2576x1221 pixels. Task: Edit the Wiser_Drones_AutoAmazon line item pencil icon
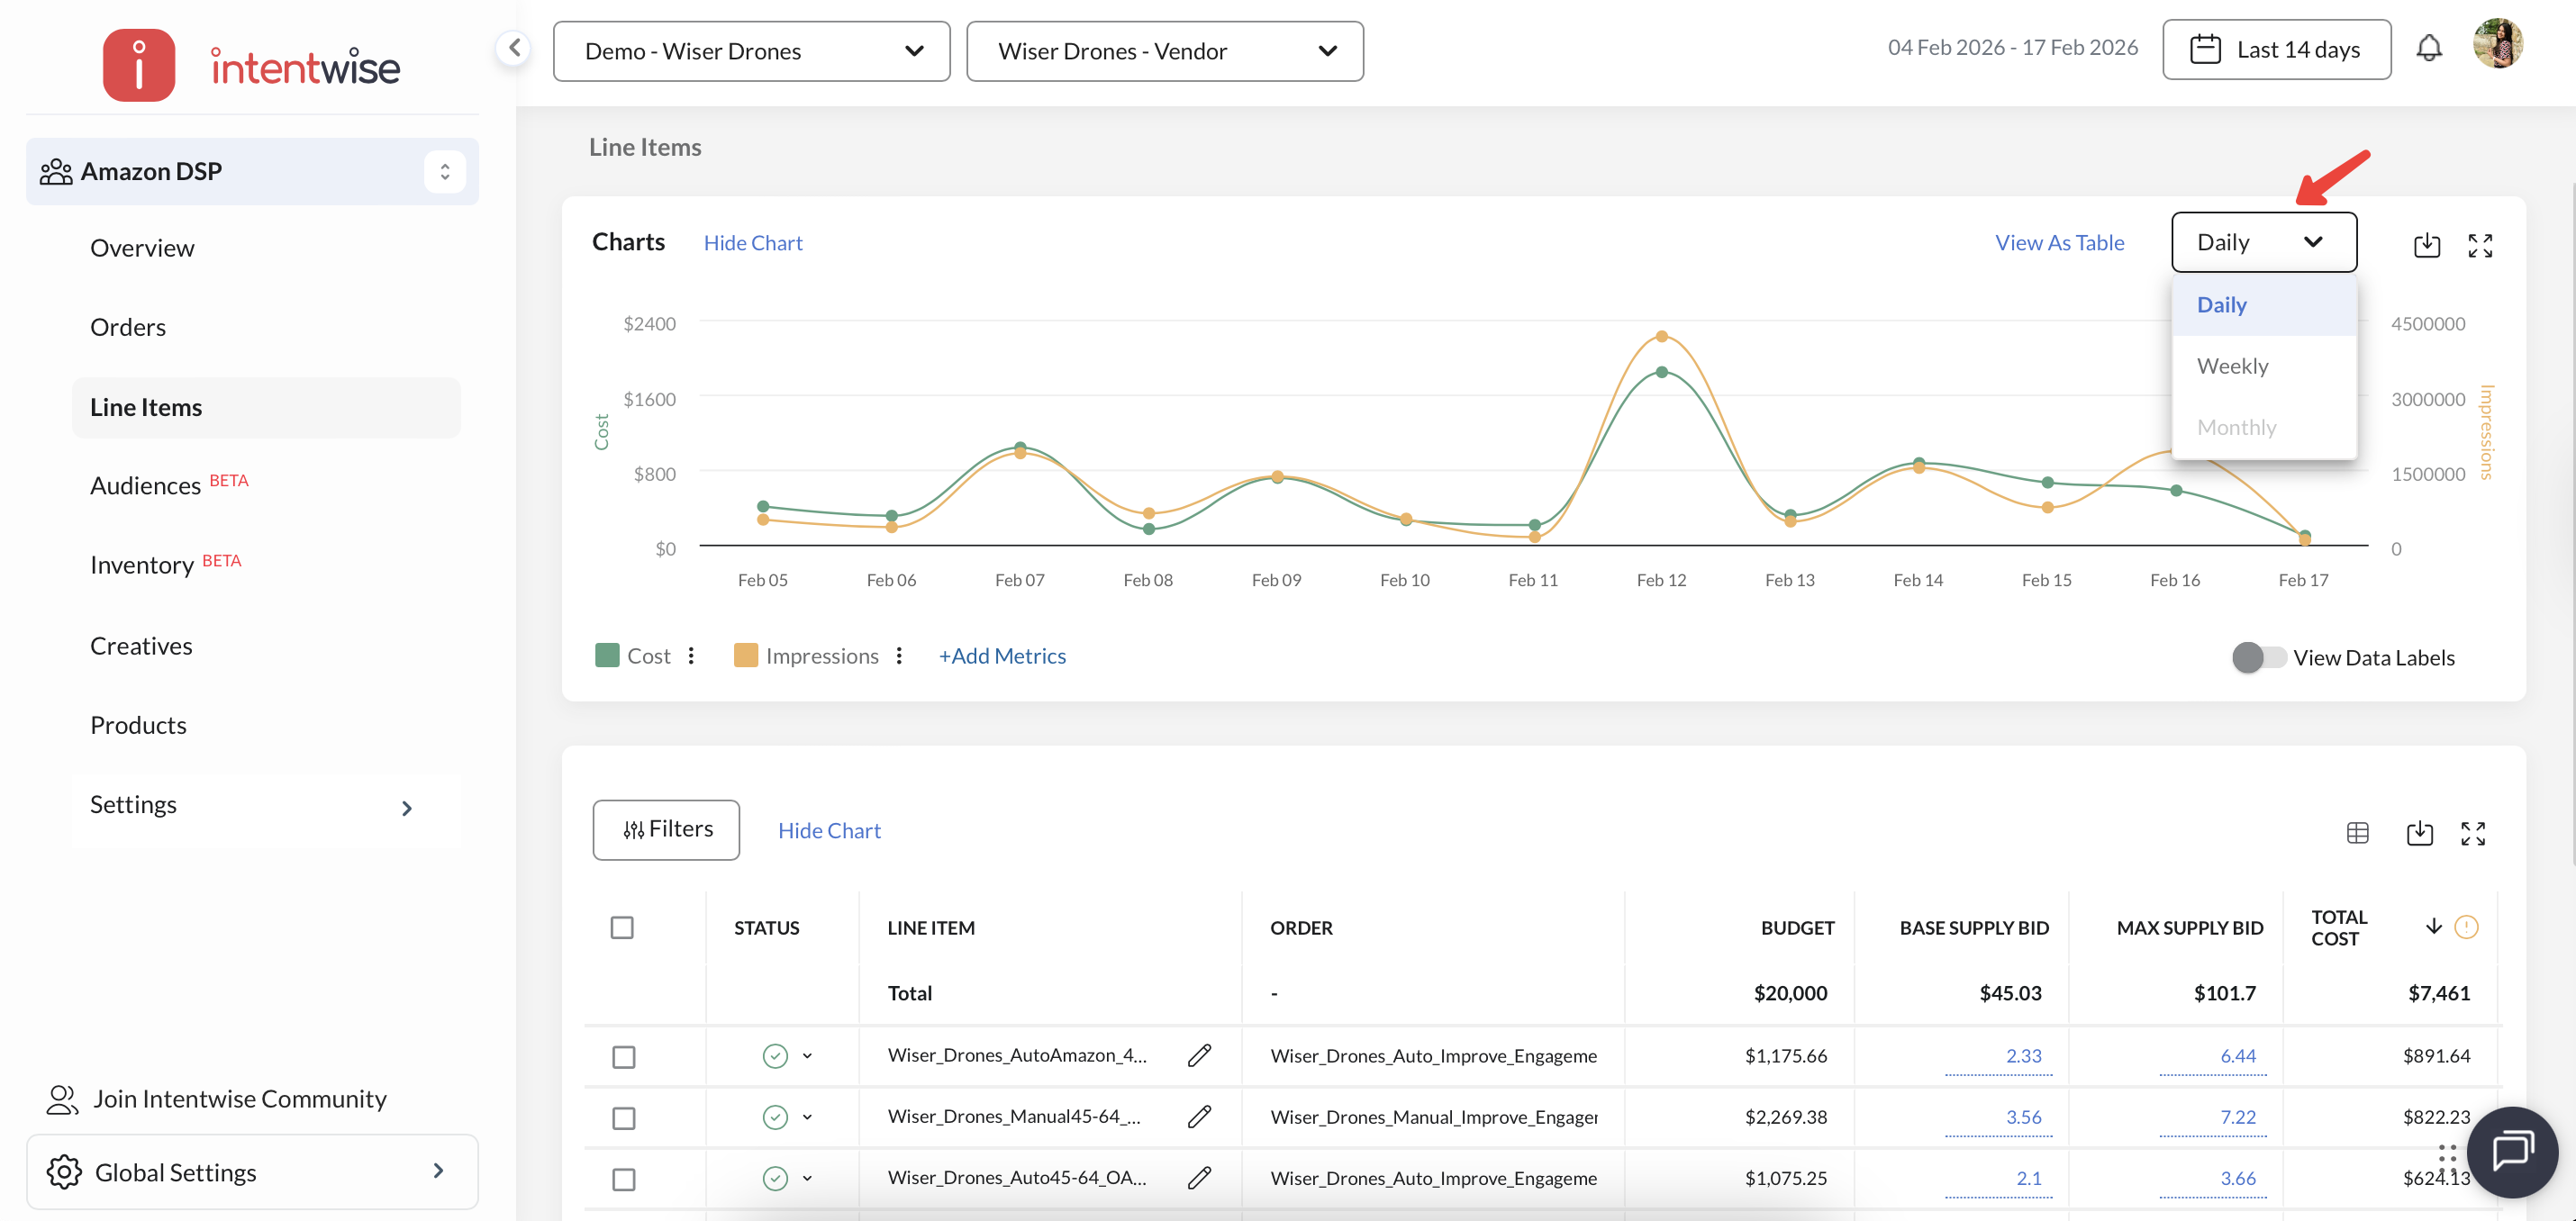1199,1055
